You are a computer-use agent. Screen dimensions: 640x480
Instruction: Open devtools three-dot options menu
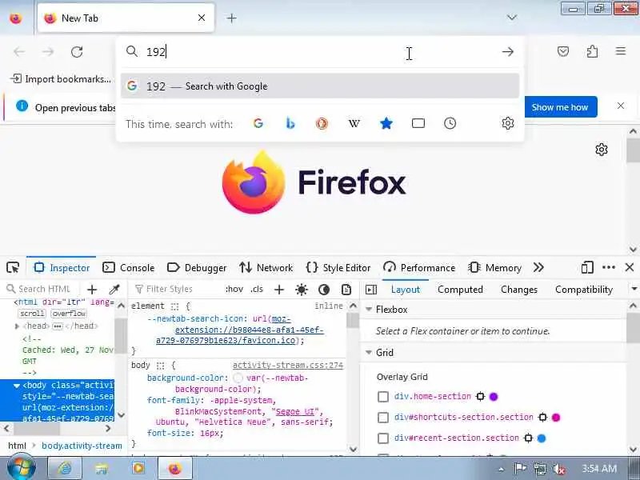[x=609, y=268]
